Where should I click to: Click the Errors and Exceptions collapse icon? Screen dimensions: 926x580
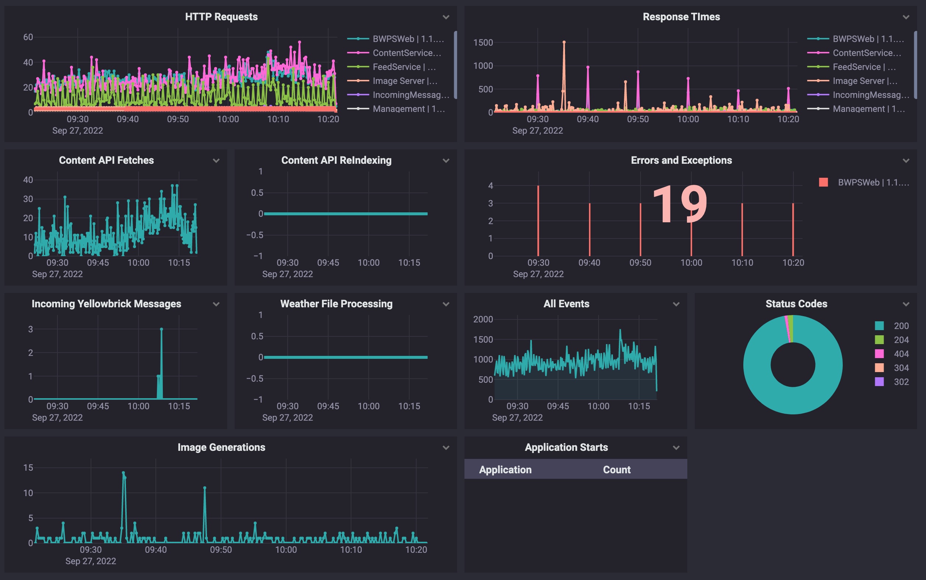(x=906, y=160)
